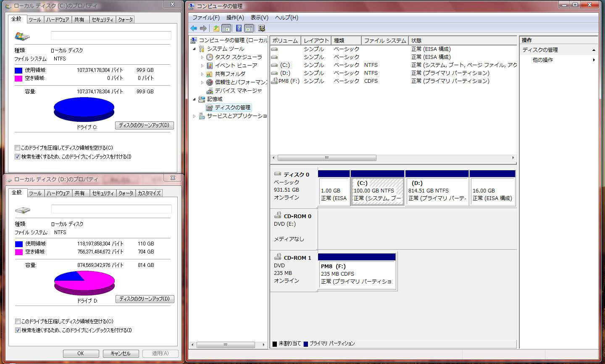
Task: Click the blue Help question mark icon
Action: (x=239, y=28)
